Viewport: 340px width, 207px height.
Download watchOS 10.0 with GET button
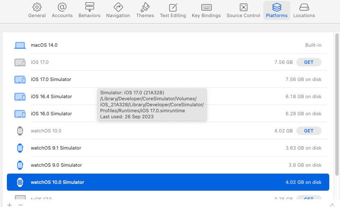[x=309, y=131]
